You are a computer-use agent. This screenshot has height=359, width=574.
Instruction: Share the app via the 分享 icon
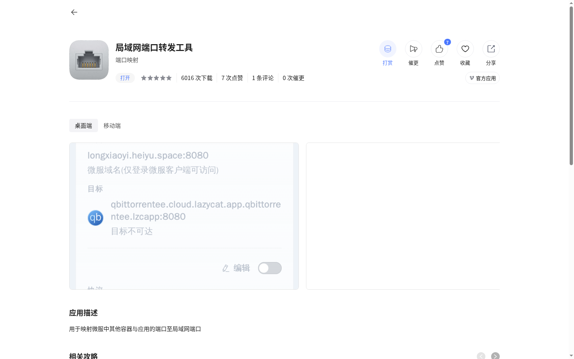491,49
